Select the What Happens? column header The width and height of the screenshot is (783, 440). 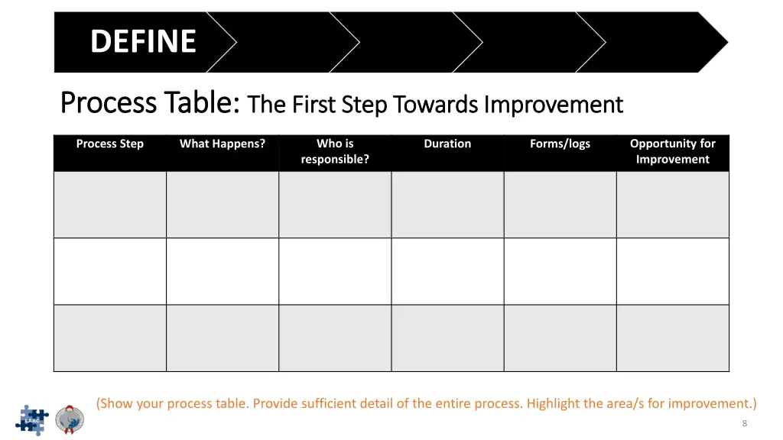(223, 153)
